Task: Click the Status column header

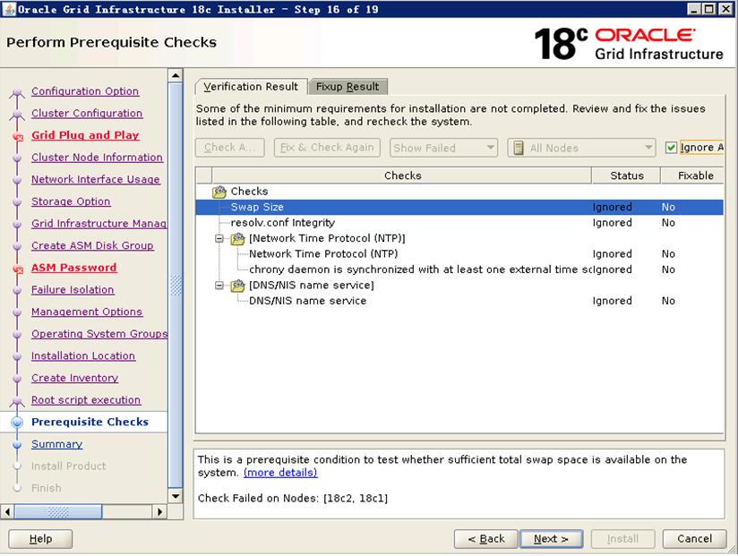Action: coord(626,175)
